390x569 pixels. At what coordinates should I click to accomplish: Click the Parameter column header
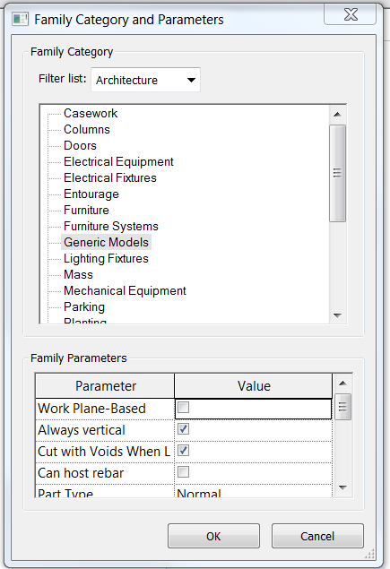click(105, 385)
